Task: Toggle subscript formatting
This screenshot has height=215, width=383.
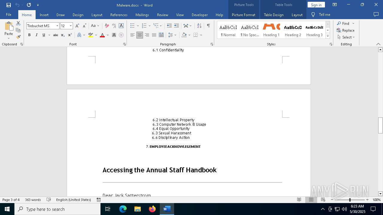Action: coord(63,35)
